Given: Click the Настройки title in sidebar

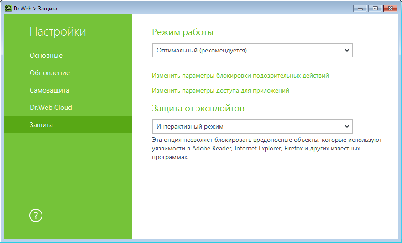Looking at the screenshot, I should (57, 32).
